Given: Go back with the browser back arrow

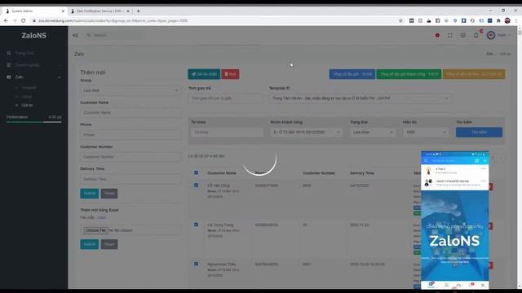Looking at the screenshot, I should pos(6,20).
